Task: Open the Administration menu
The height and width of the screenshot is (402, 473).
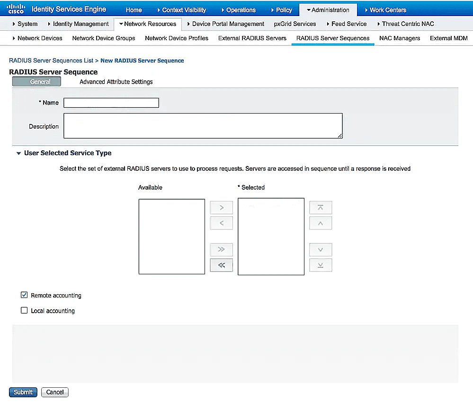Action: [328, 10]
